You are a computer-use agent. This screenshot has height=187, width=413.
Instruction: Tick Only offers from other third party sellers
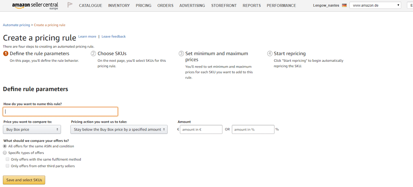8,166
